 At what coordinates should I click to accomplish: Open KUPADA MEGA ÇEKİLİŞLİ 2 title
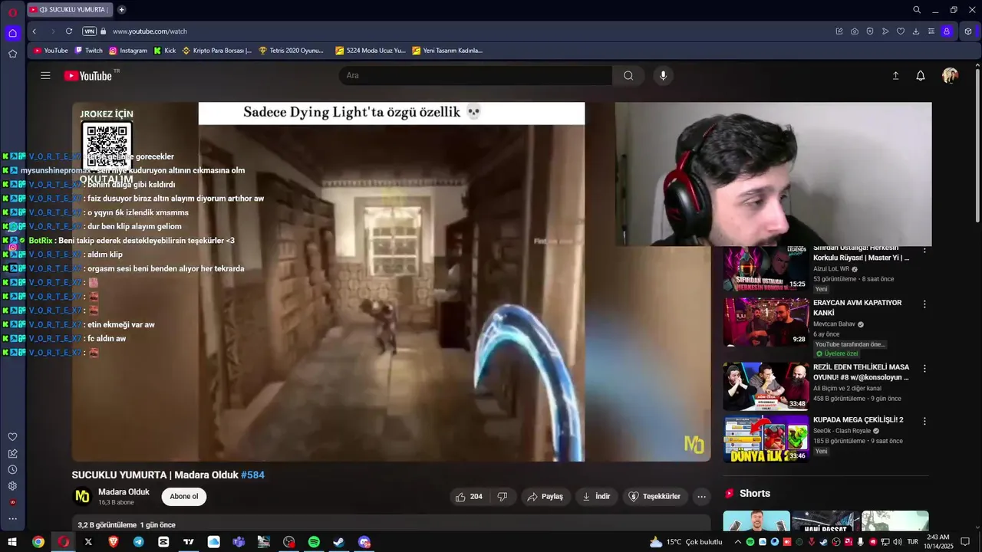(x=858, y=420)
